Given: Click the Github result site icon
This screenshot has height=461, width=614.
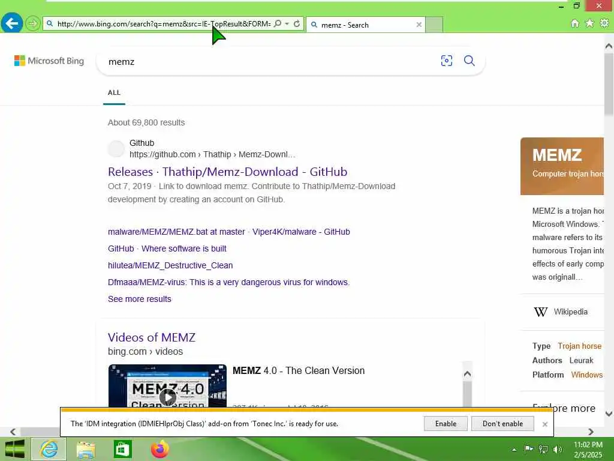Looking at the screenshot, I should click(x=116, y=149).
